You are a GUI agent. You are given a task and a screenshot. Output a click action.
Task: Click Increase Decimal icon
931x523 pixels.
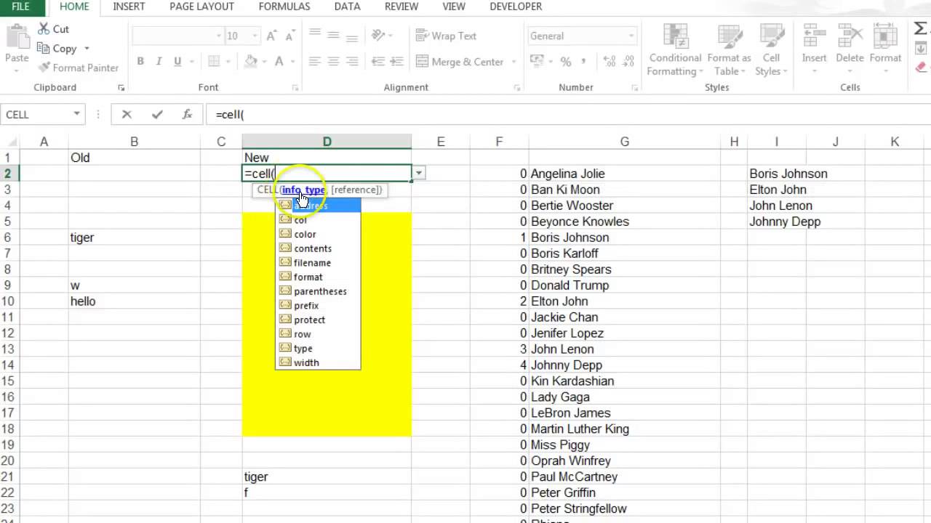610,62
